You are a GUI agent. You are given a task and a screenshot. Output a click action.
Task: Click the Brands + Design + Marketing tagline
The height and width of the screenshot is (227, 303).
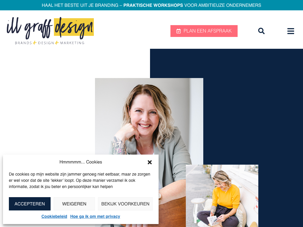(x=50, y=43)
